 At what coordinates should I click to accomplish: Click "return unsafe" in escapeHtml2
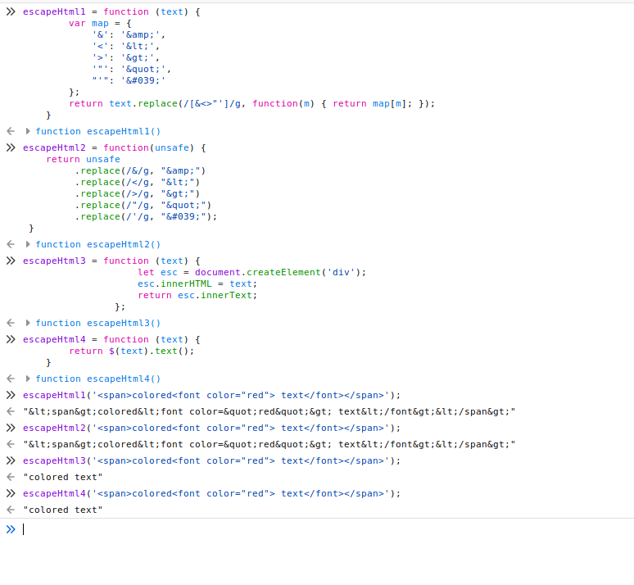coord(83,160)
